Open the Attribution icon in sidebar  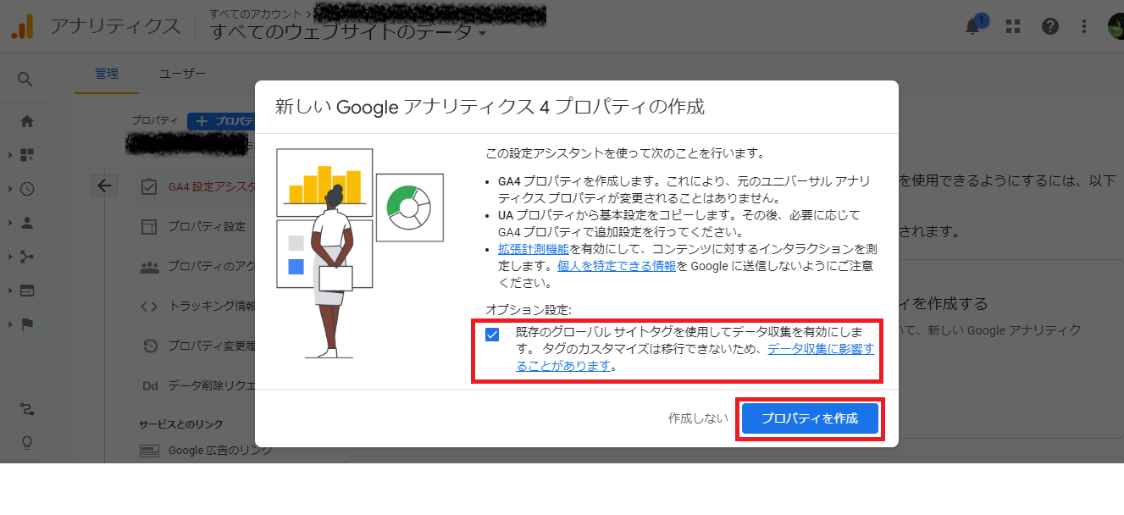26,410
